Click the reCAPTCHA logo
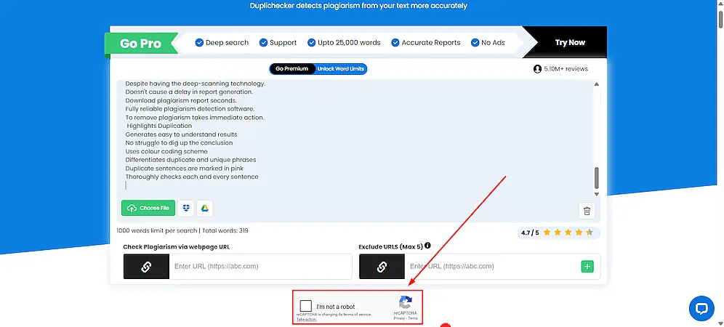The height and width of the screenshot is (327, 724). pyautogui.click(x=406, y=302)
